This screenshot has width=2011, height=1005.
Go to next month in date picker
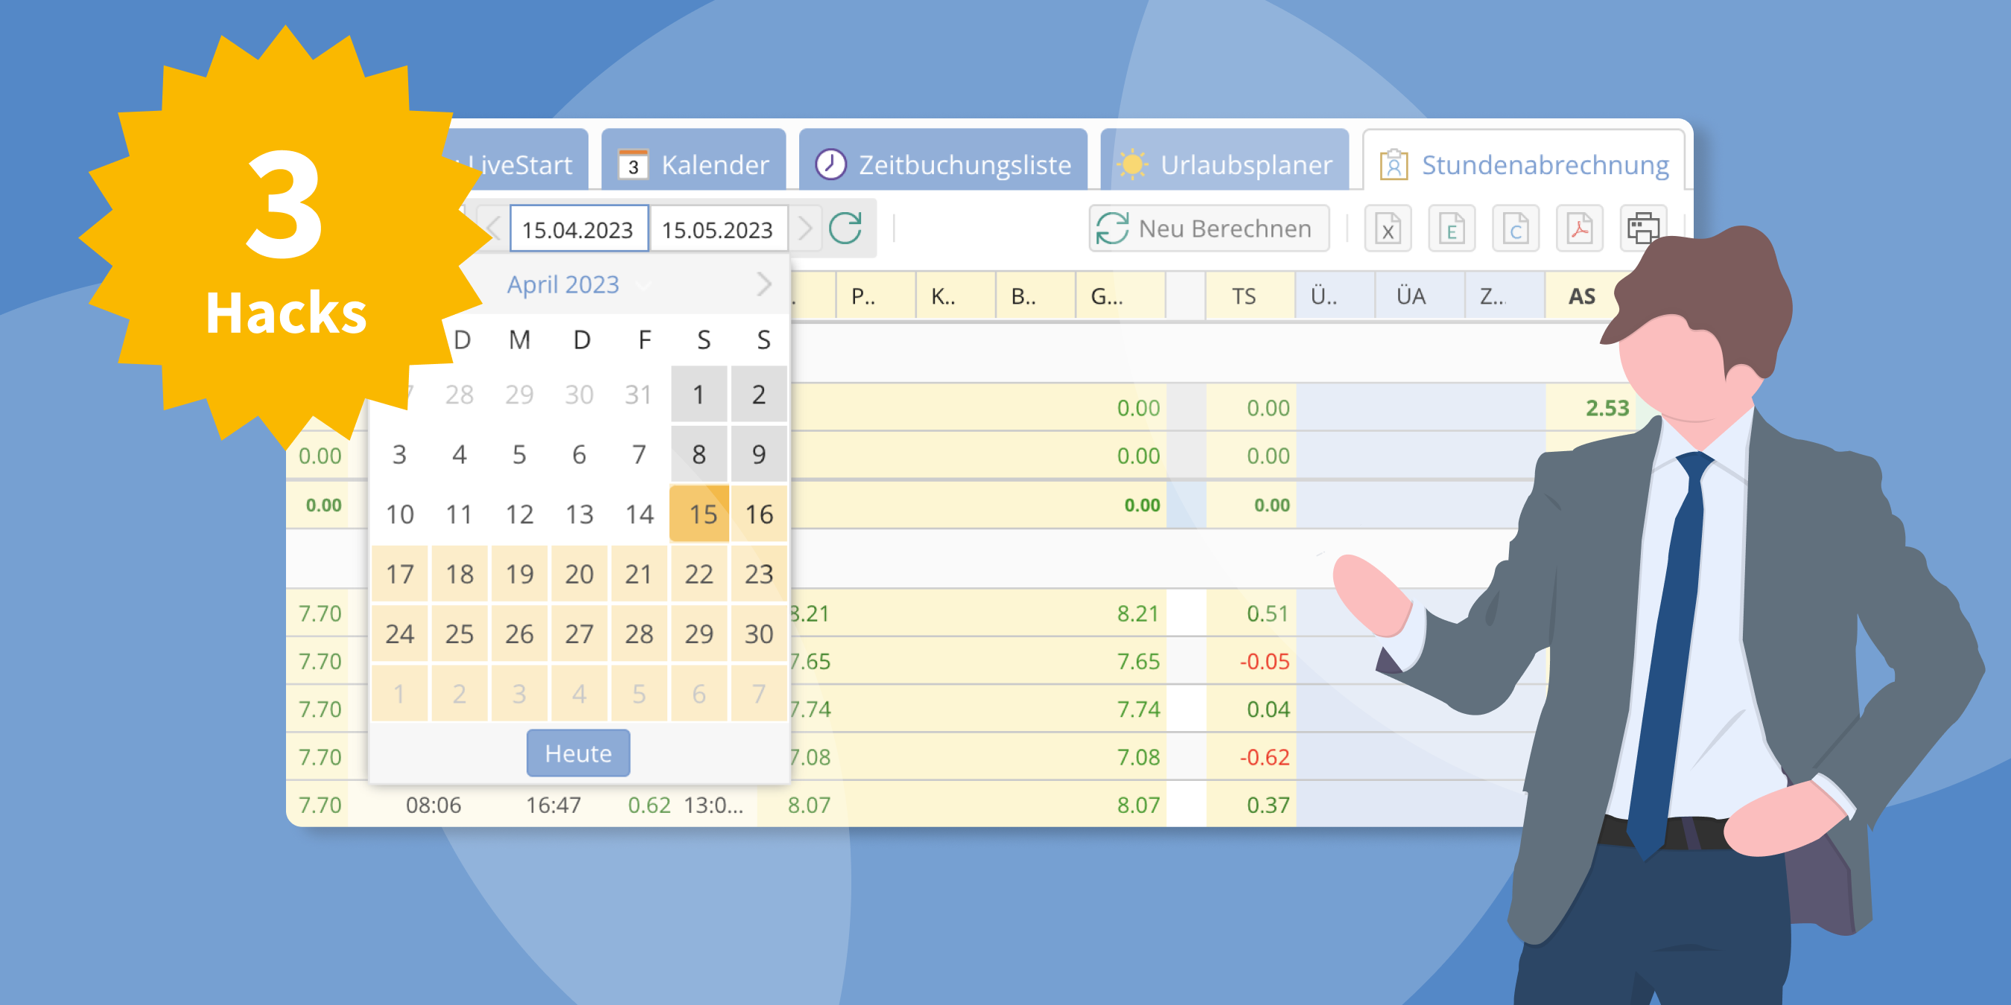tap(763, 284)
